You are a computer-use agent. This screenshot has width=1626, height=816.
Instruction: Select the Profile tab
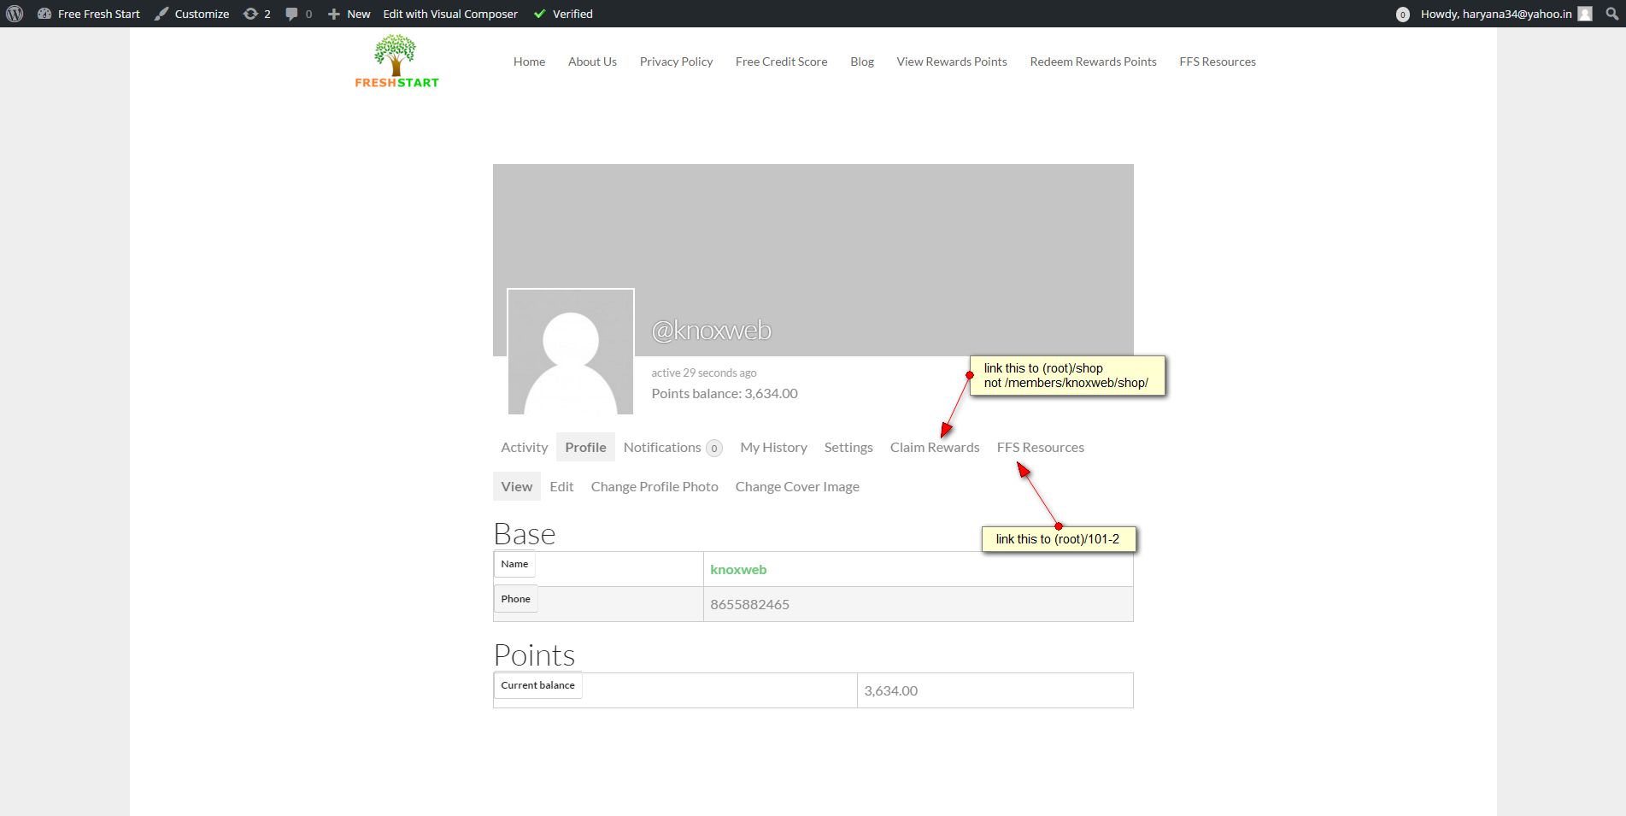[x=585, y=447]
